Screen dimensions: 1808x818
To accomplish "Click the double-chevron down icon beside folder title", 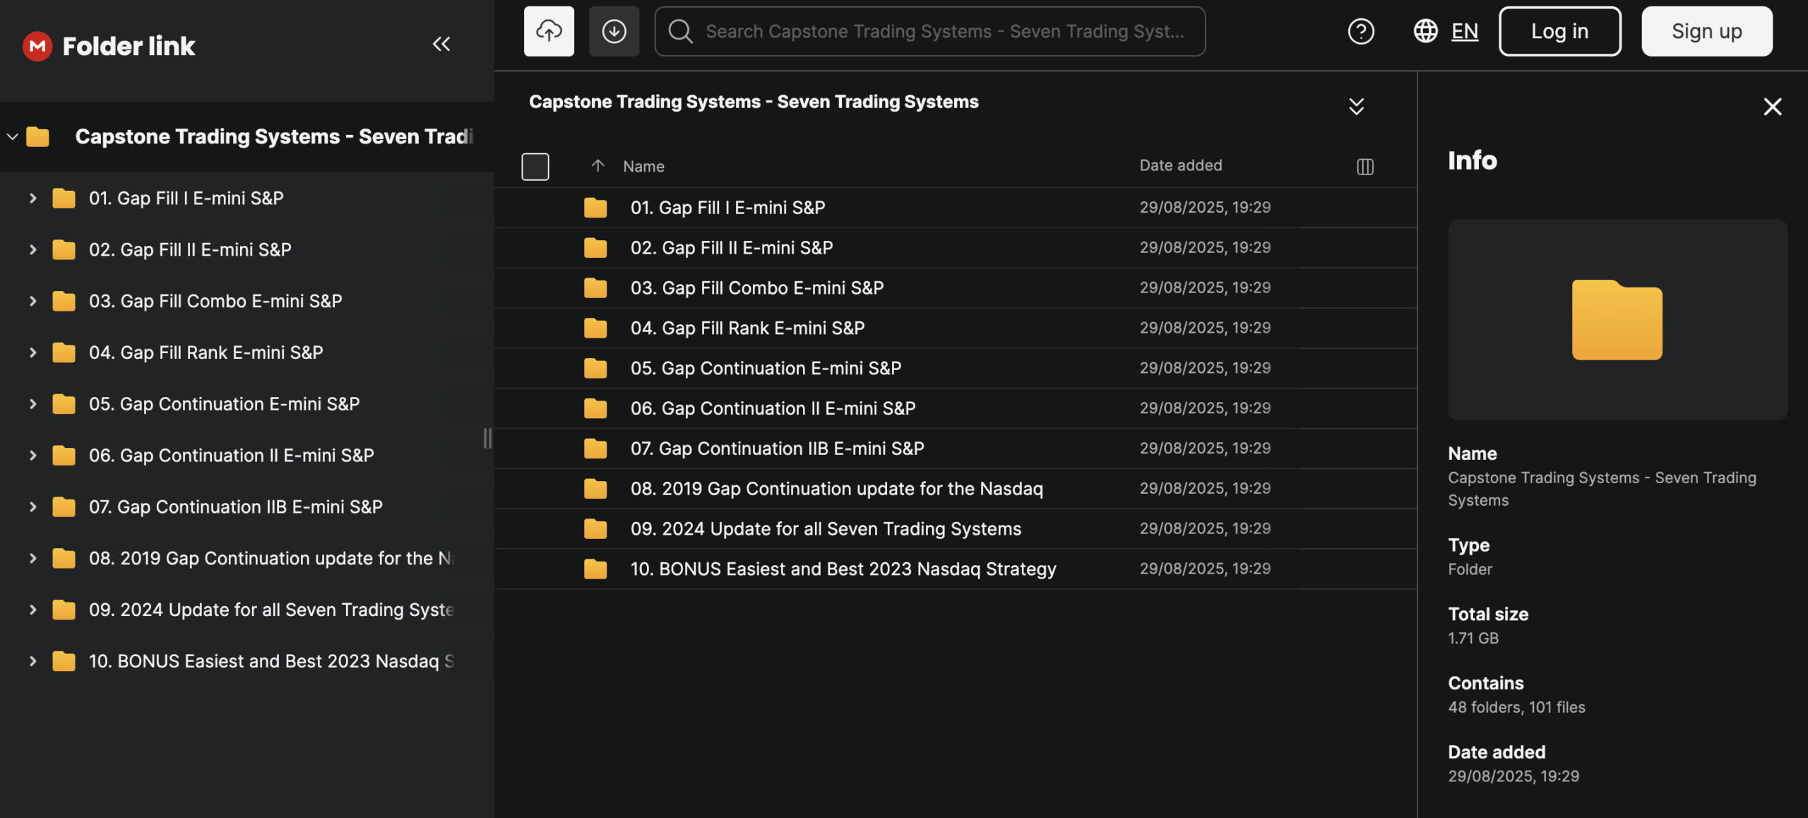I will click(x=1356, y=107).
